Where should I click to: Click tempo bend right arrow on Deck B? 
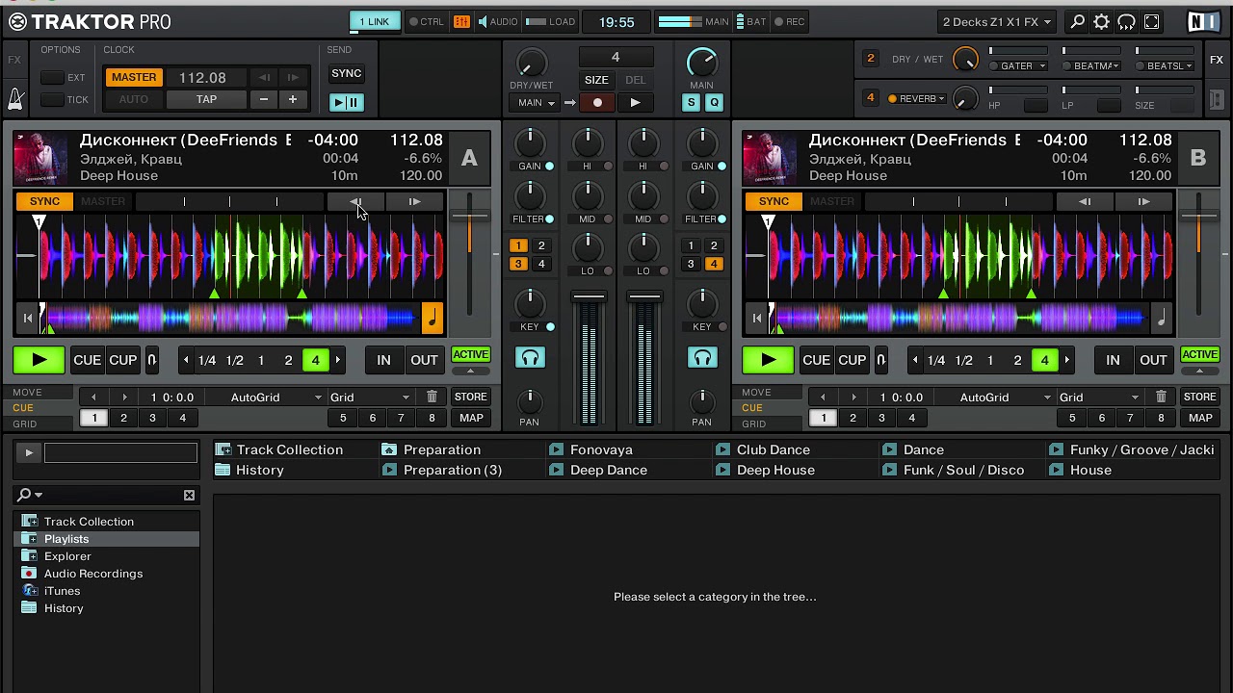point(1143,201)
